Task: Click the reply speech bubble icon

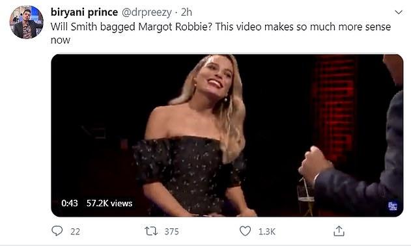Action: (57, 231)
